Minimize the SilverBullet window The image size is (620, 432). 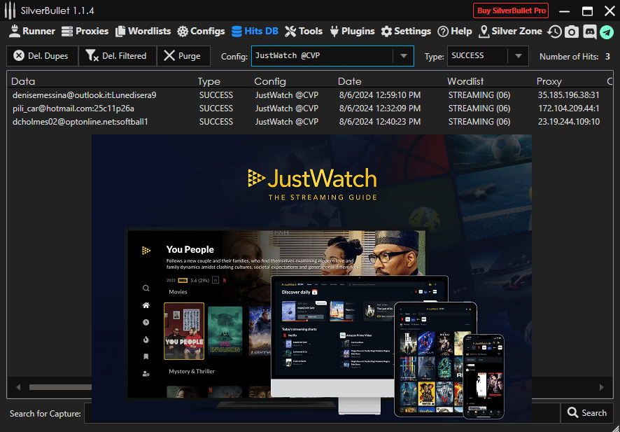point(565,11)
